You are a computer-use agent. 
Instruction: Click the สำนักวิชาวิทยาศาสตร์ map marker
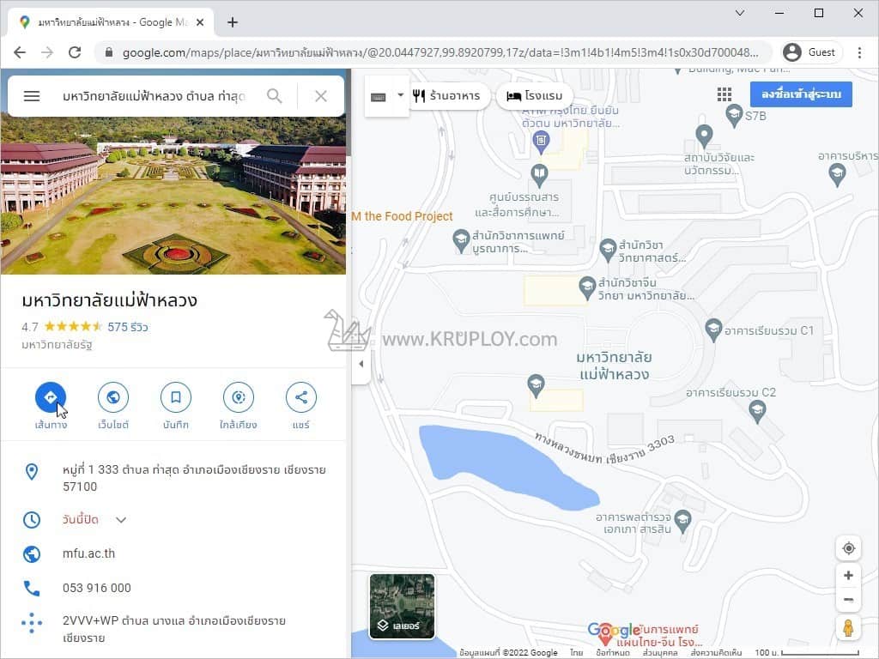coord(608,250)
